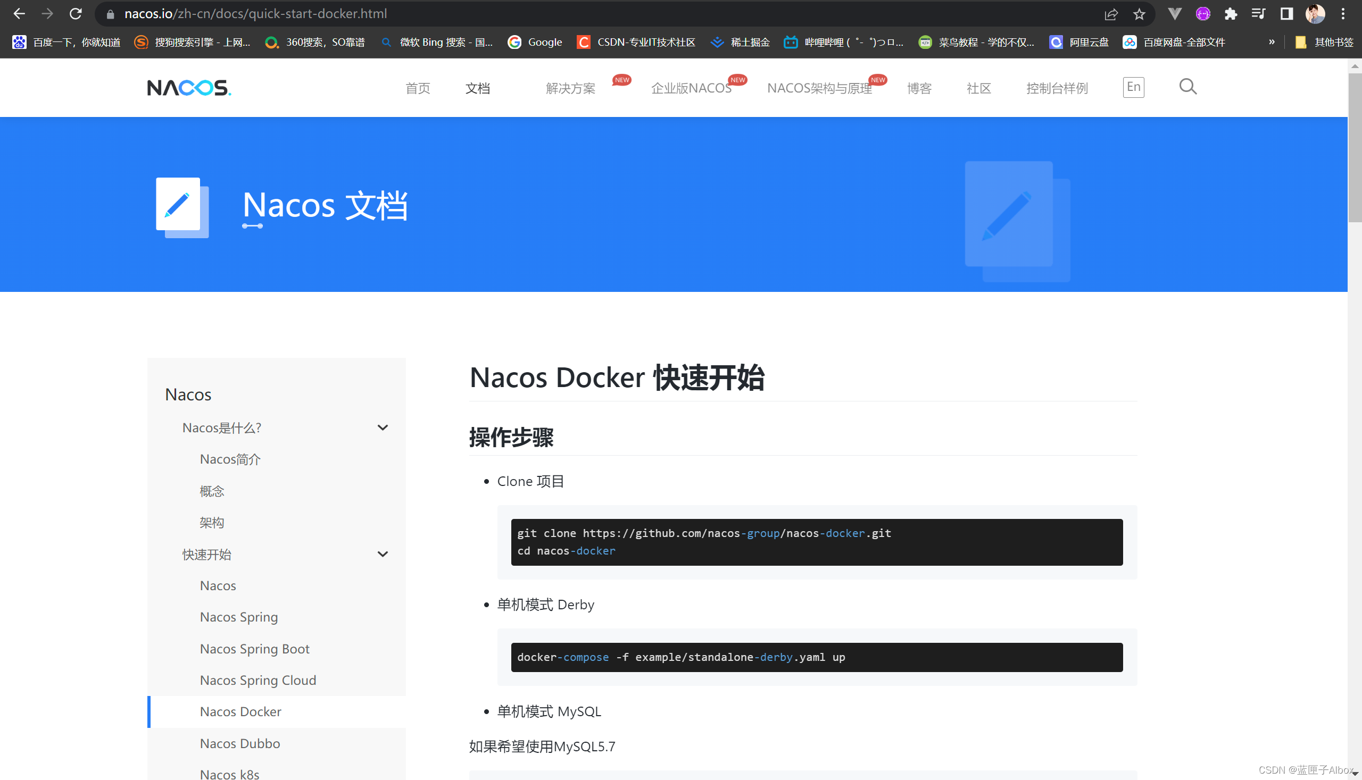Open the media control playlist icon

pos(1258,14)
